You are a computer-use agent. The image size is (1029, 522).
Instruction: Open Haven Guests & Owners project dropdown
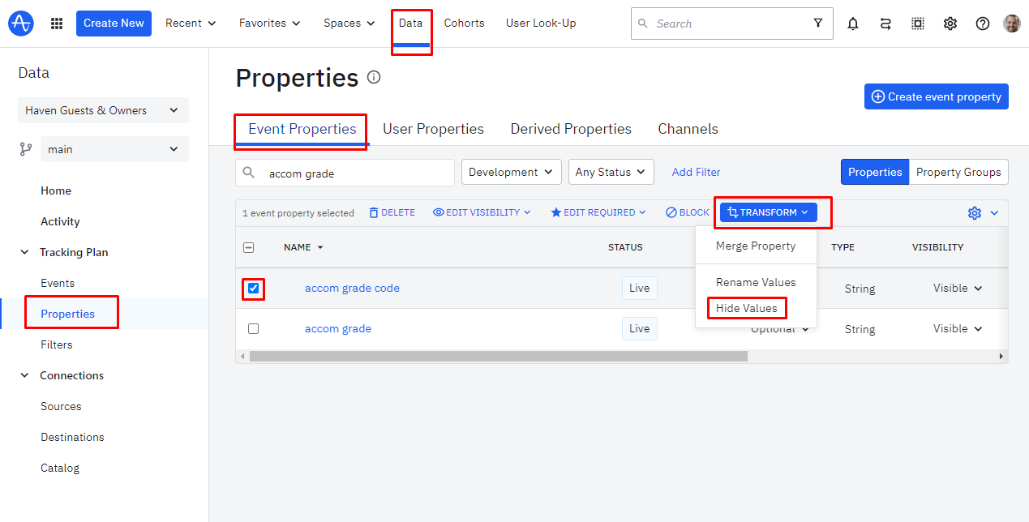coord(103,110)
